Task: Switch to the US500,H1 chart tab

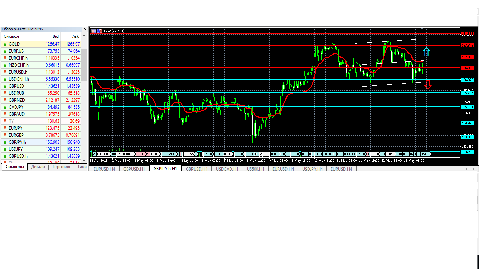Action: tap(255, 169)
